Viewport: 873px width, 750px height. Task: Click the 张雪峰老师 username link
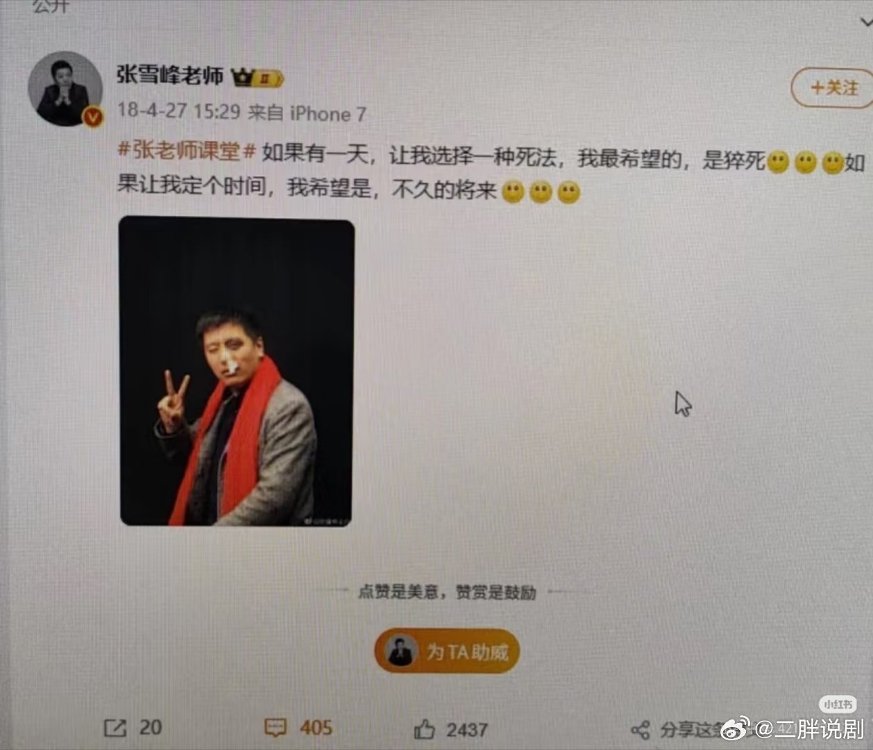[170, 75]
